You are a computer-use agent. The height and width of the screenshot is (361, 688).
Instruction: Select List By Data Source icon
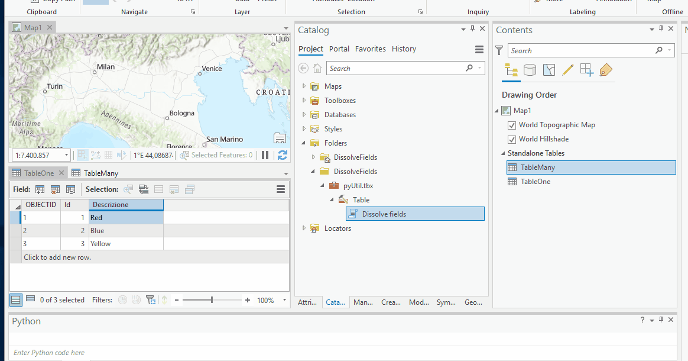tap(530, 70)
